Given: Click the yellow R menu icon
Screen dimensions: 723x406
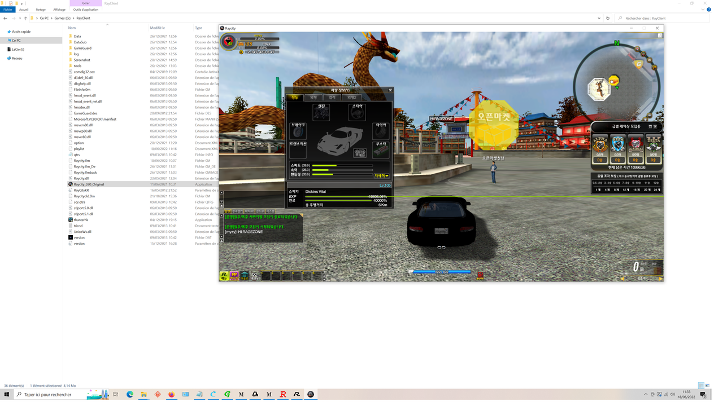Looking at the screenshot, I should tap(224, 276).
